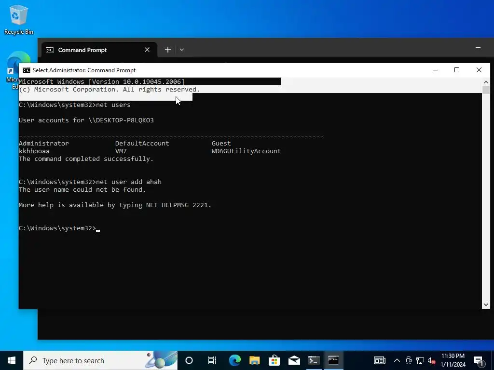Launch Microsoft Edge from the taskbar

coord(235,360)
